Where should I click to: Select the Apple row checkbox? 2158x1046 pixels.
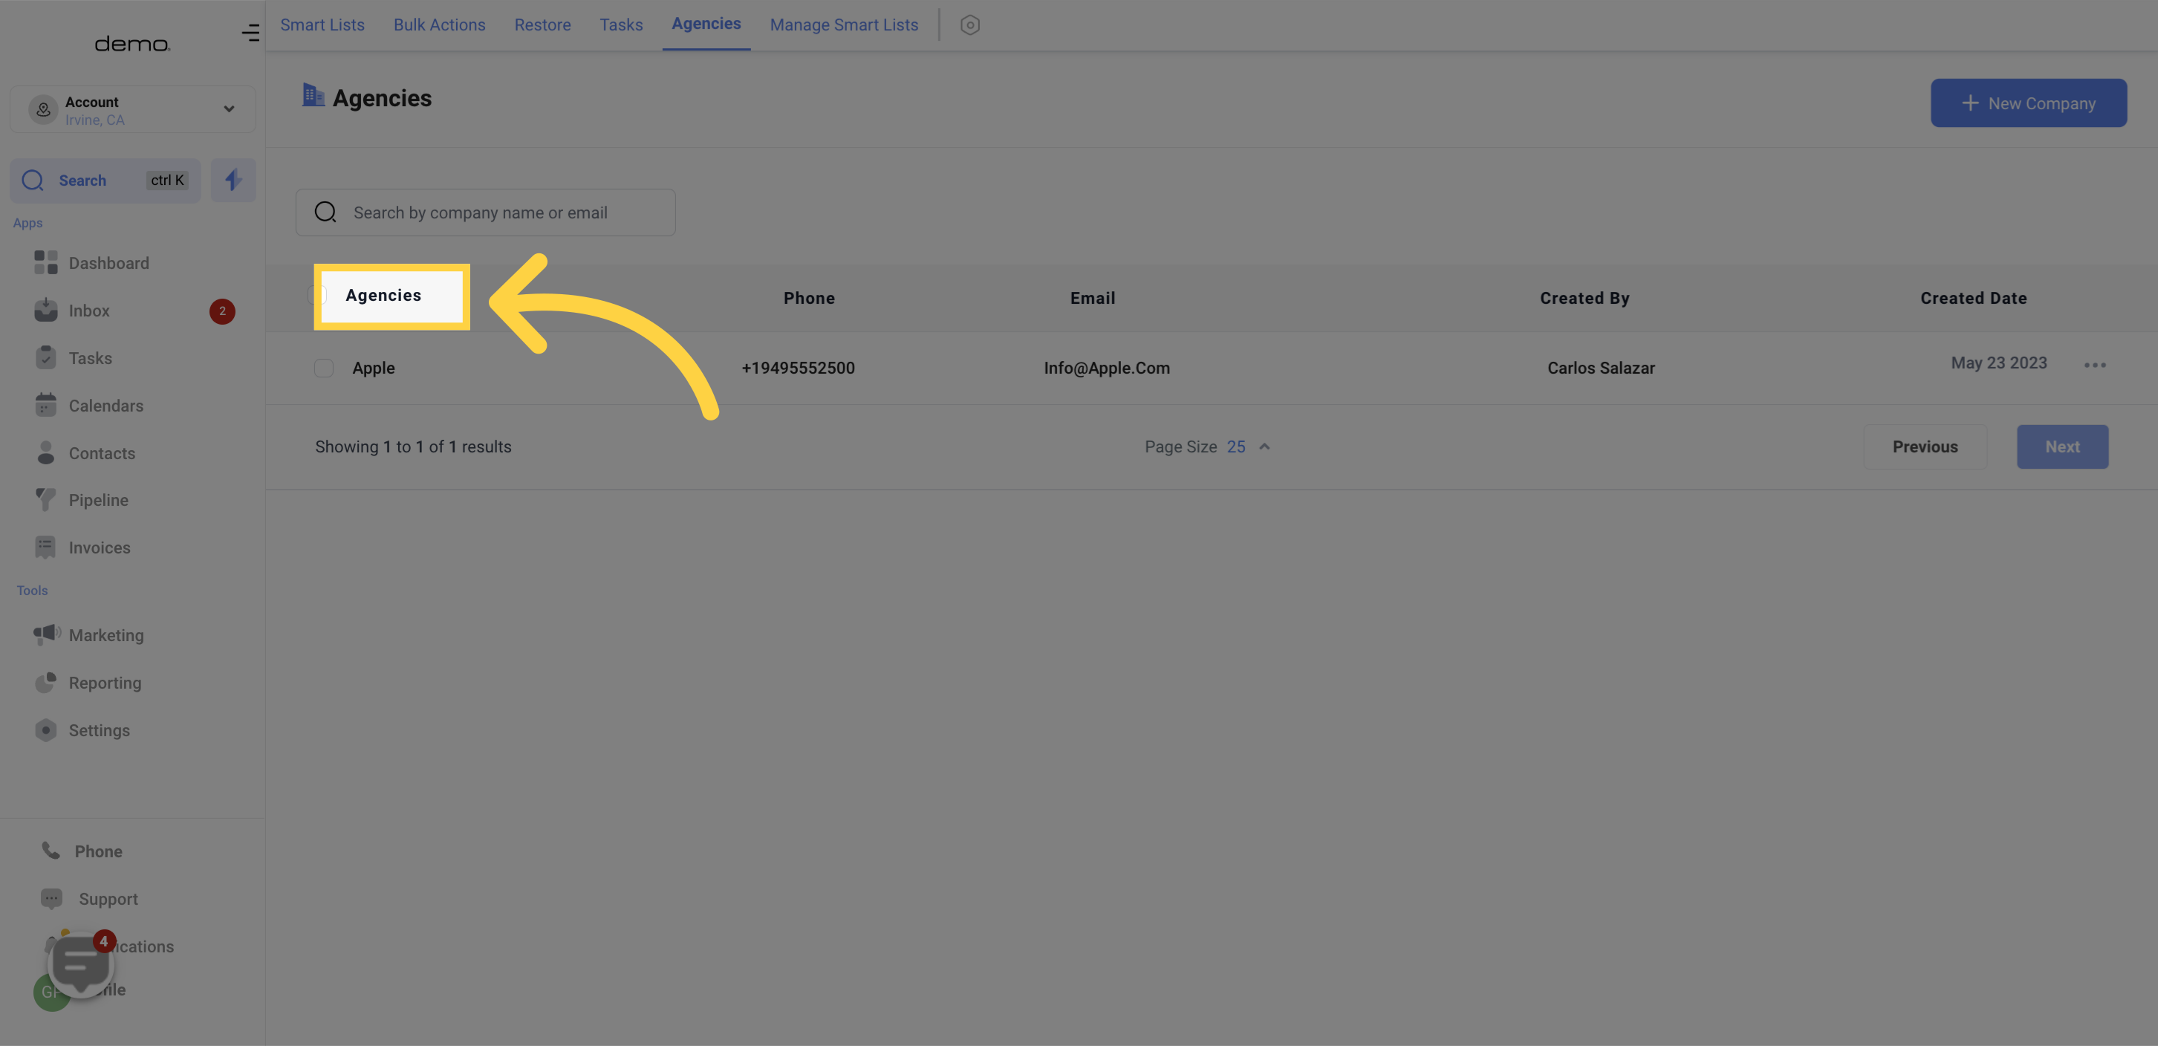(323, 368)
